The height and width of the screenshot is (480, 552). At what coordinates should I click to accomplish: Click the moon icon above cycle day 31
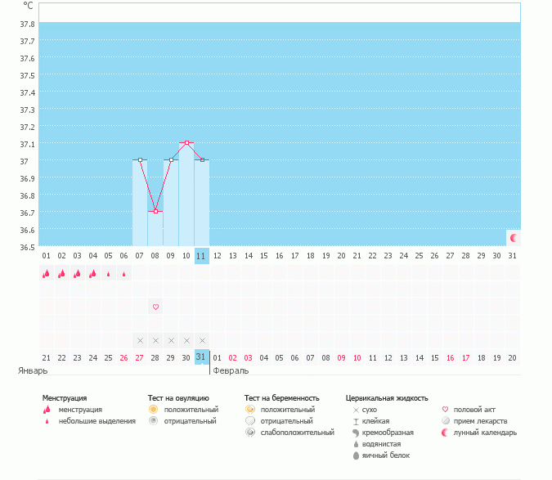(x=514, y=238)
